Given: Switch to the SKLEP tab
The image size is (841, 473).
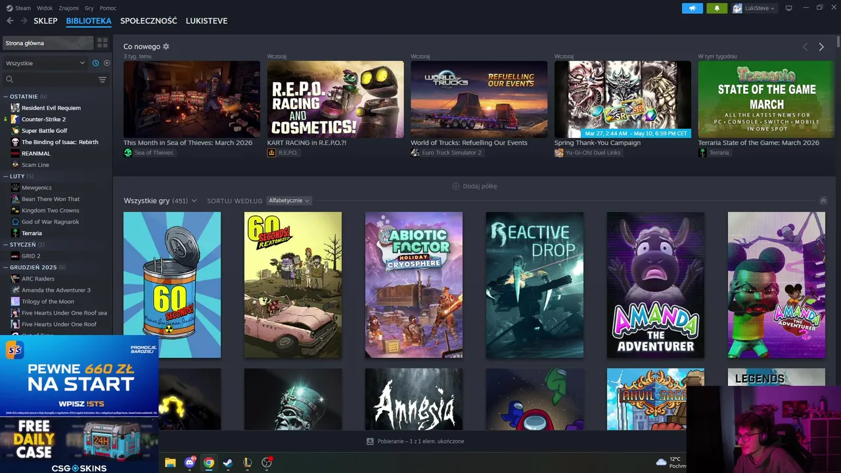Looking at the screenshot, I should click(45, 21).
